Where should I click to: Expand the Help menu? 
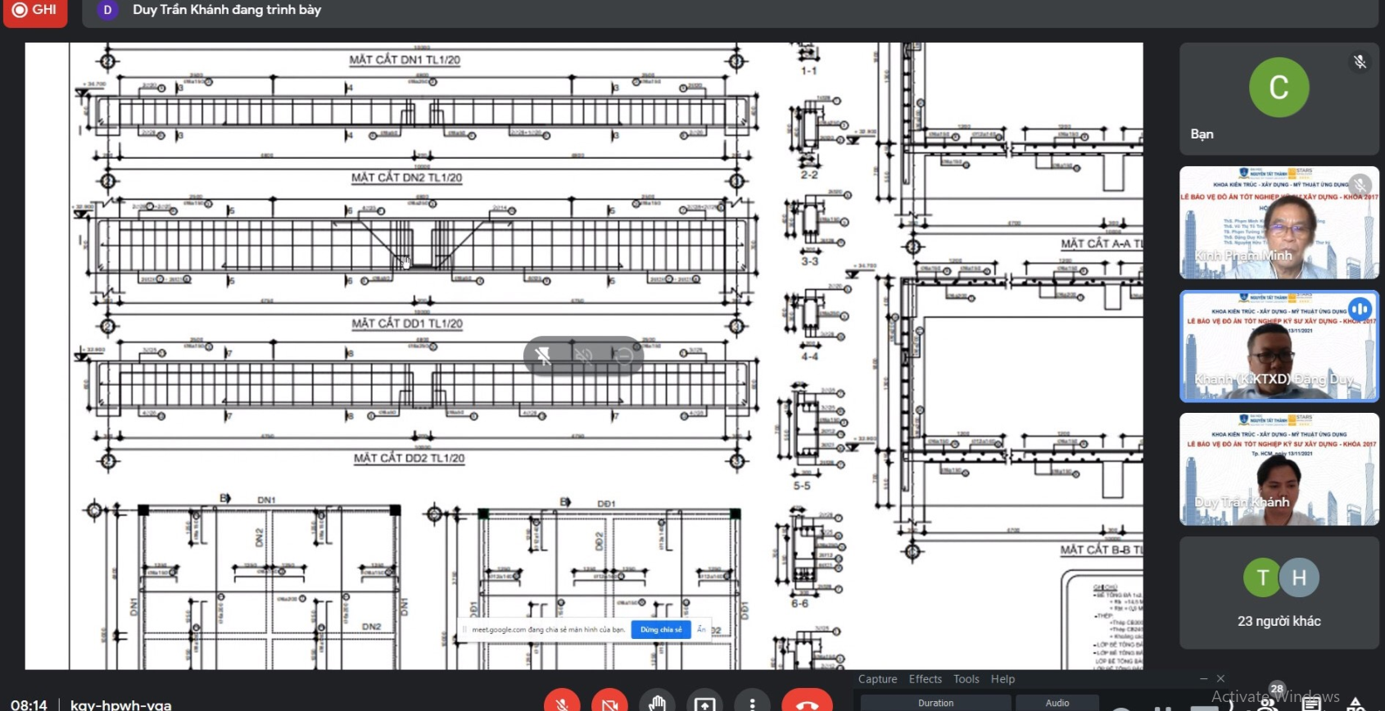(x=1003, y=679)
